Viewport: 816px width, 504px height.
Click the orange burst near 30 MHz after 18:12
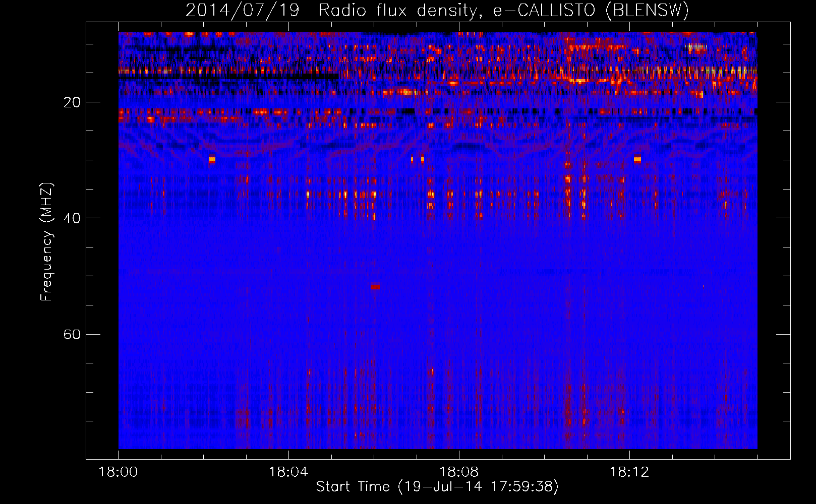pyautogui.click(x=637, y=159)
